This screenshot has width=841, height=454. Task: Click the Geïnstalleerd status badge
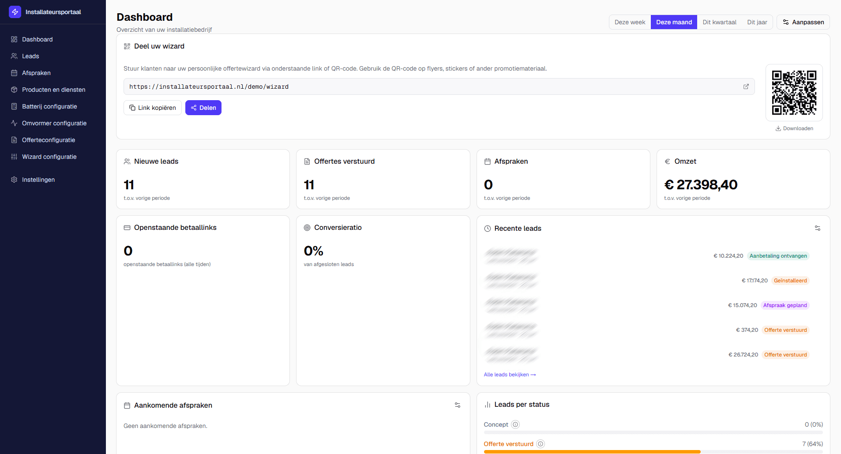point(790,281)
